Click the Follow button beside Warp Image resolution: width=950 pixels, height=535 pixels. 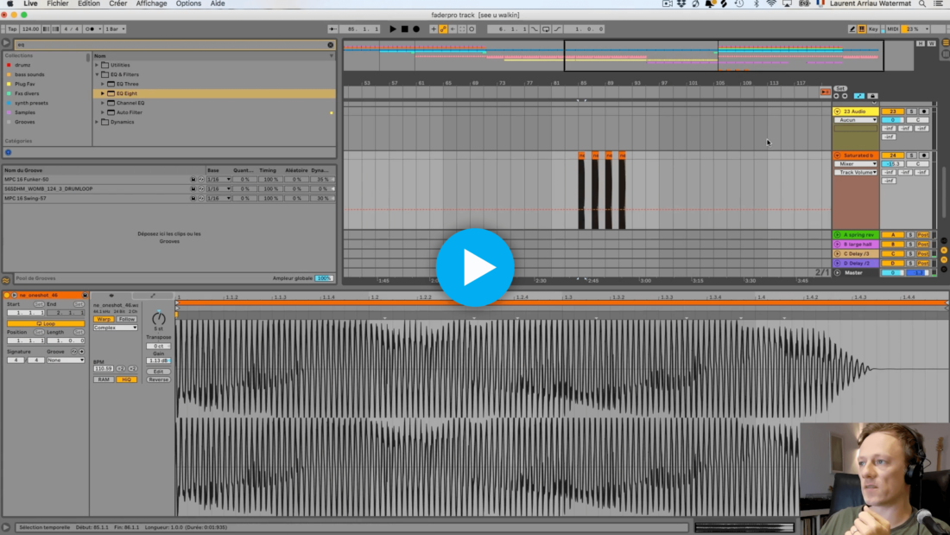pyautogui.click(x=127, y=319)
